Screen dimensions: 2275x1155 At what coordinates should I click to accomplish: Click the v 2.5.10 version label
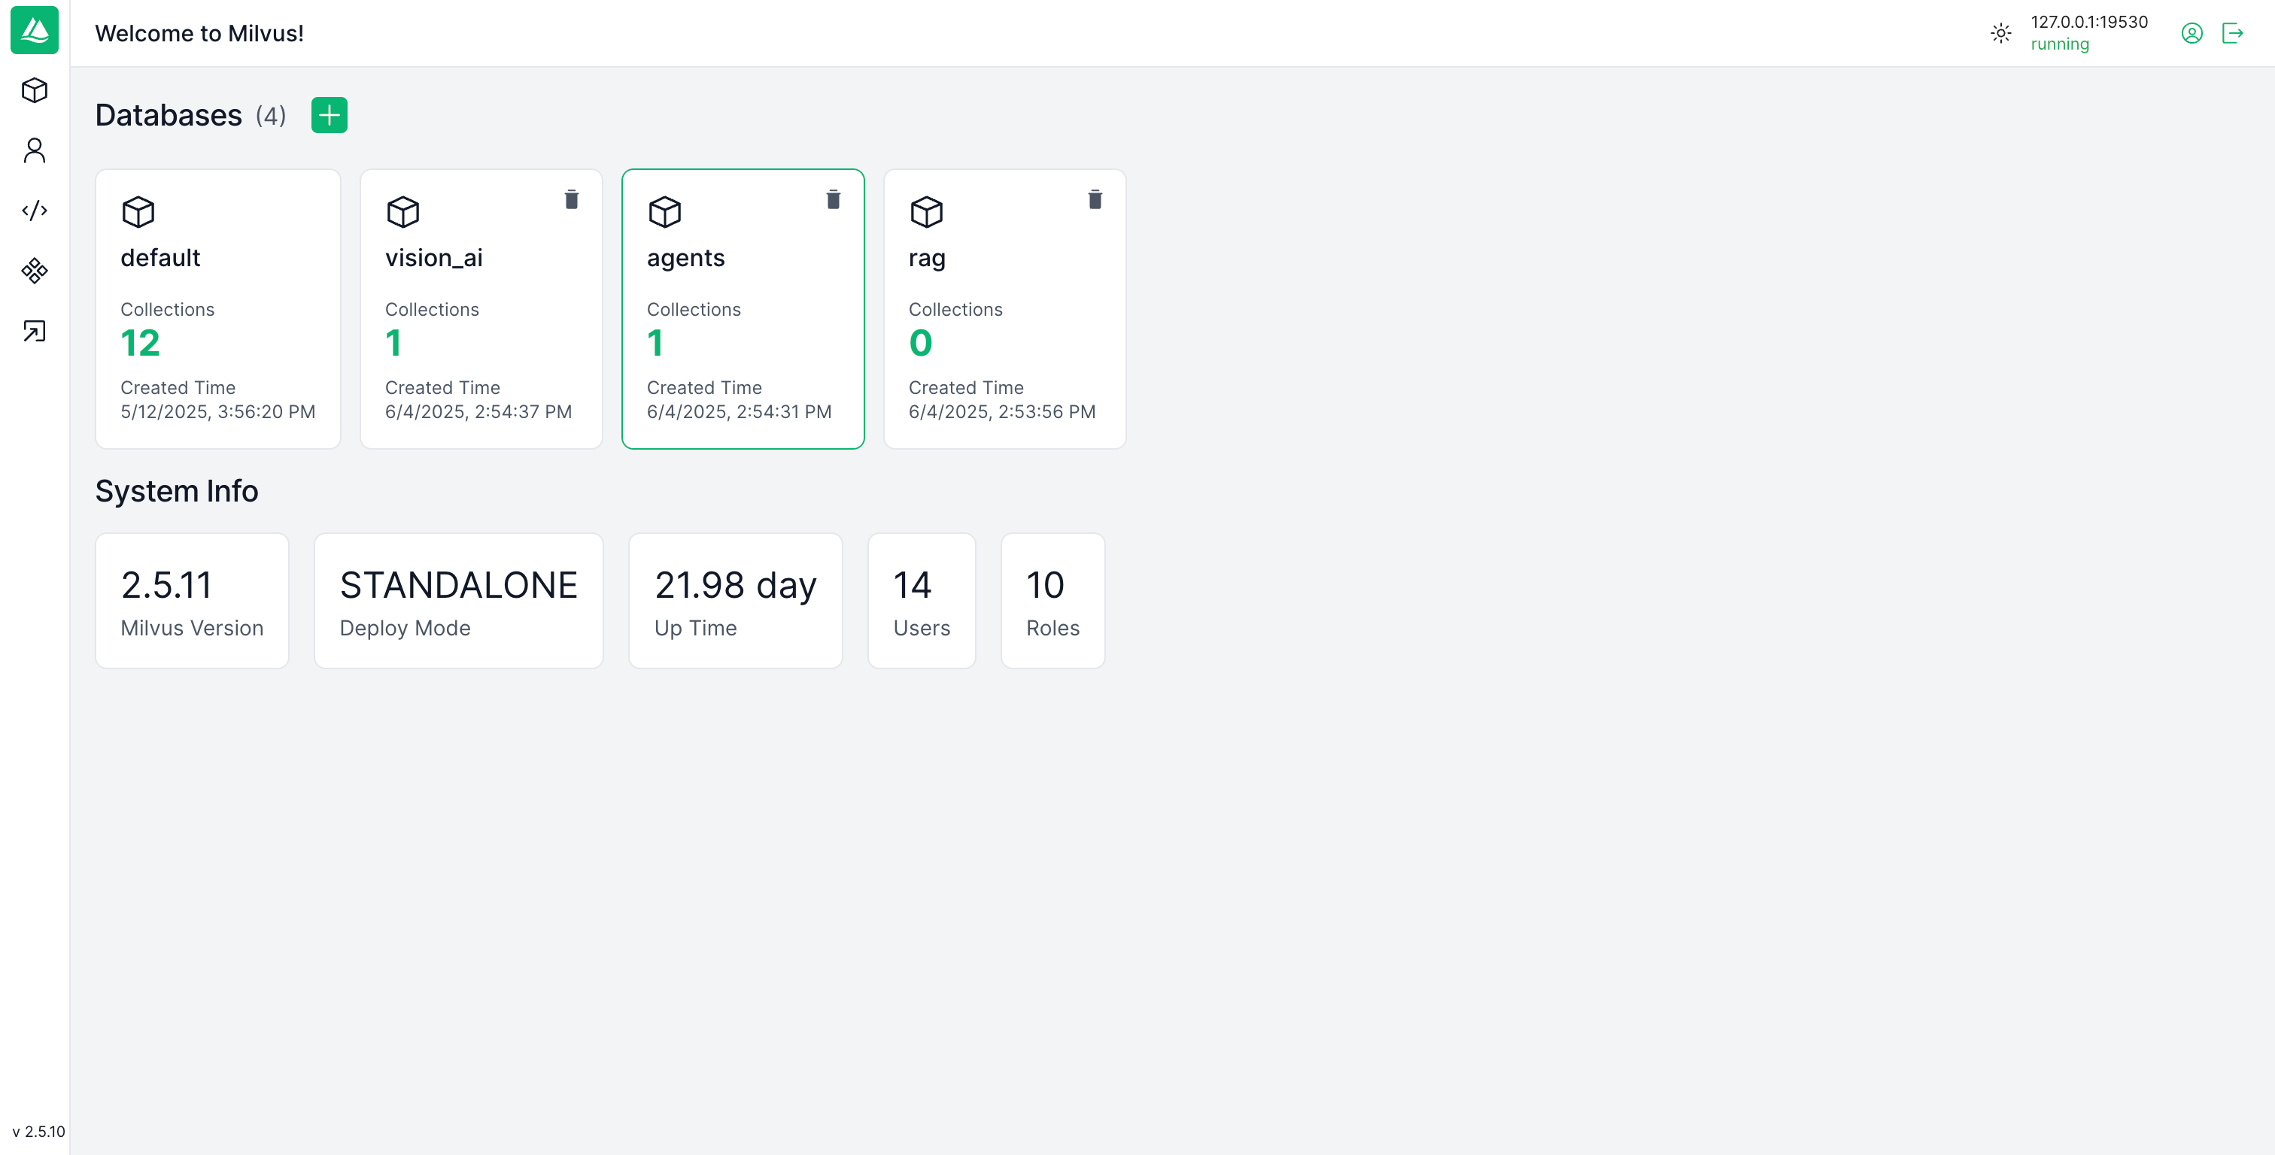(39, 1131)
